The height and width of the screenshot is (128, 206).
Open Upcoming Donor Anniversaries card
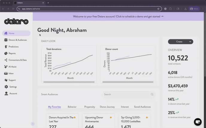tap(99, 121)
